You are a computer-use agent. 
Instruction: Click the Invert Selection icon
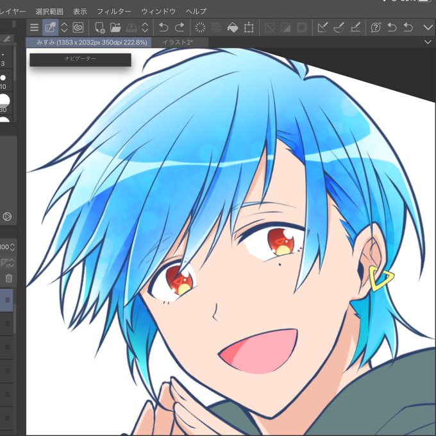(x=285, y=27)
